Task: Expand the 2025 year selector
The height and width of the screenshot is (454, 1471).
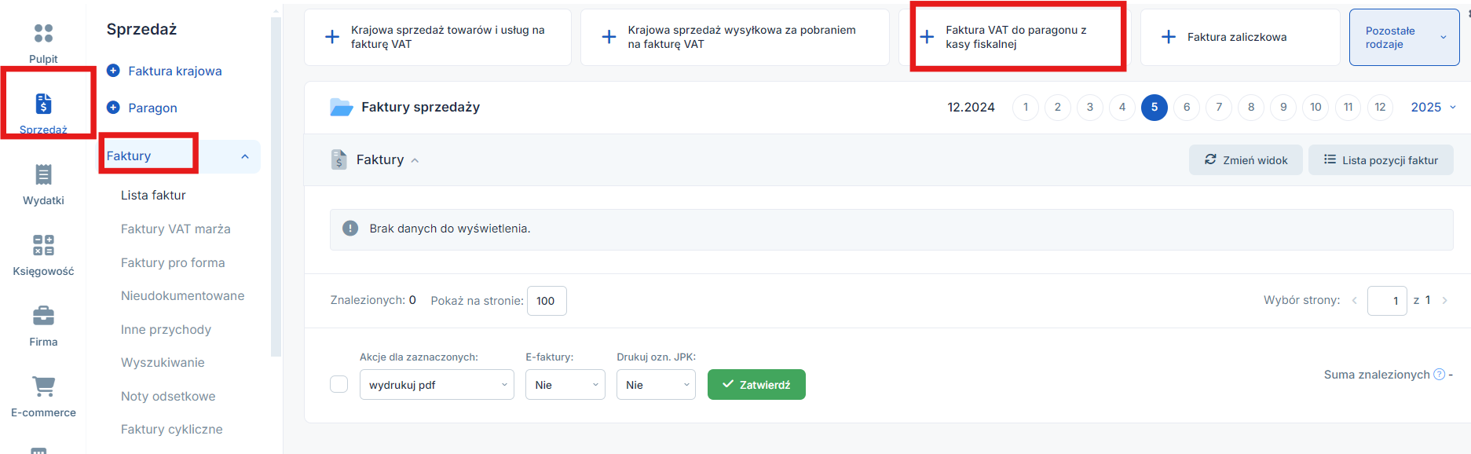Action: pos(1433,108)
